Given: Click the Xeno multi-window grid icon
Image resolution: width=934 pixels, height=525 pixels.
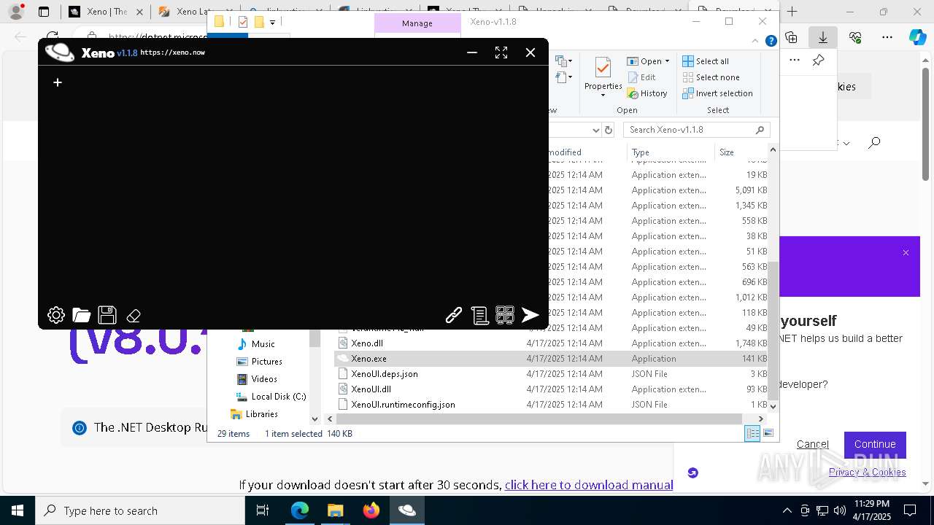Looking at the screenshot, I should point(505,315).
